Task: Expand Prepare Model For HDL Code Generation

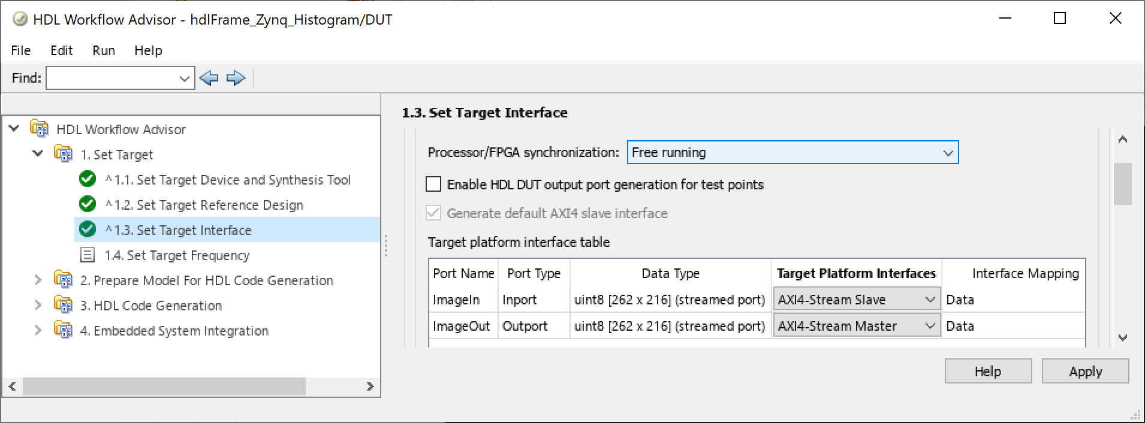Action: coord(38,280)
